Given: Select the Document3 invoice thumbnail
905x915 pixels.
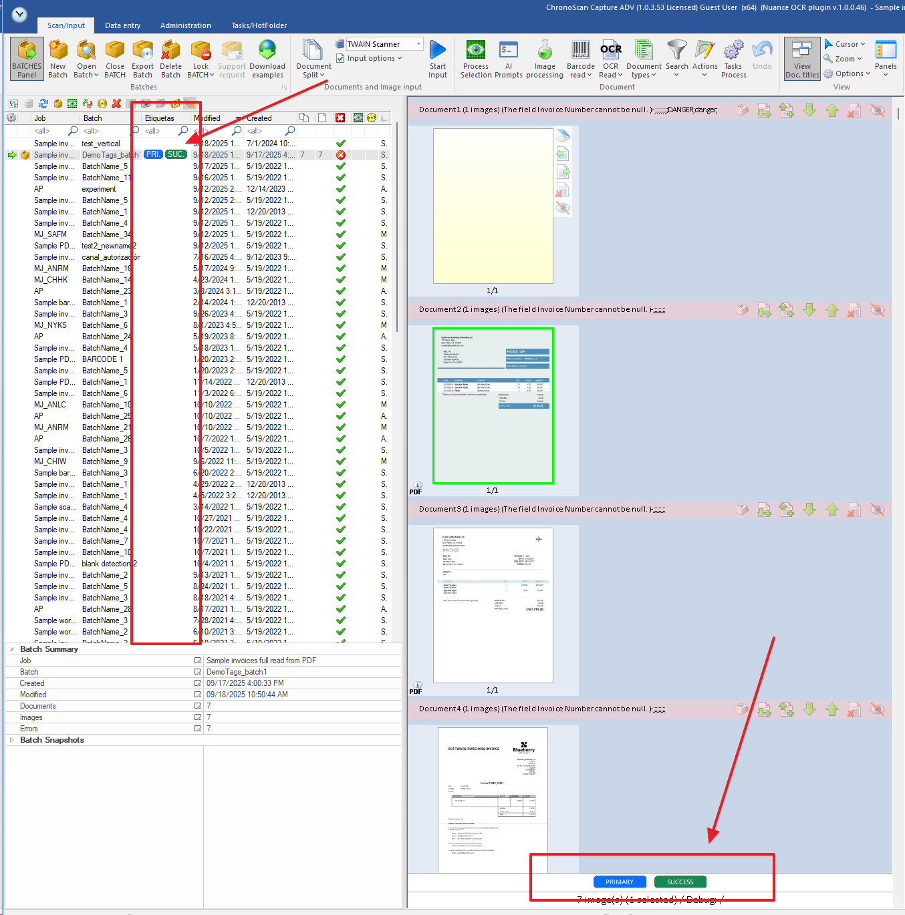Looking at the screenshot, I should coord(493,604).
